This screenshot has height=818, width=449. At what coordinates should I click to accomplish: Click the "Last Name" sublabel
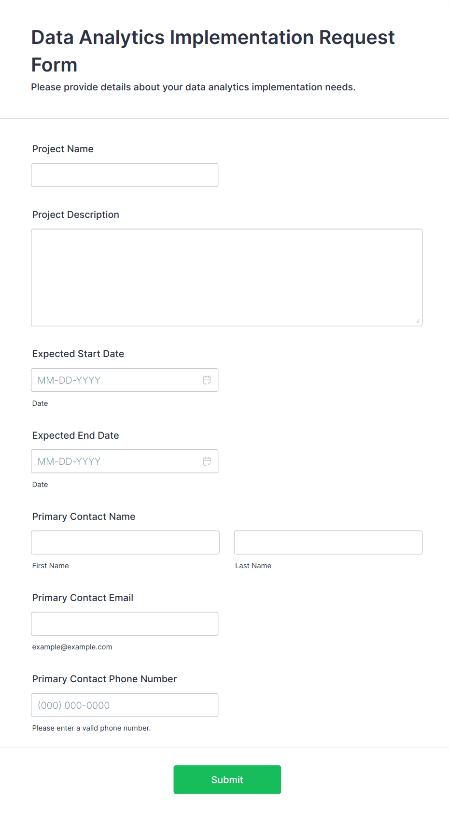253,566
